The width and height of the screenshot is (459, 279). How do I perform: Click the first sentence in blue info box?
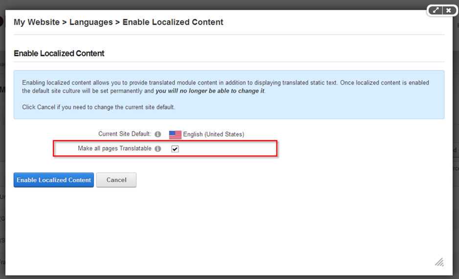click(179, 83)
